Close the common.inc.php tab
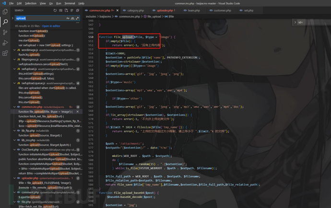 click(118, 11)
